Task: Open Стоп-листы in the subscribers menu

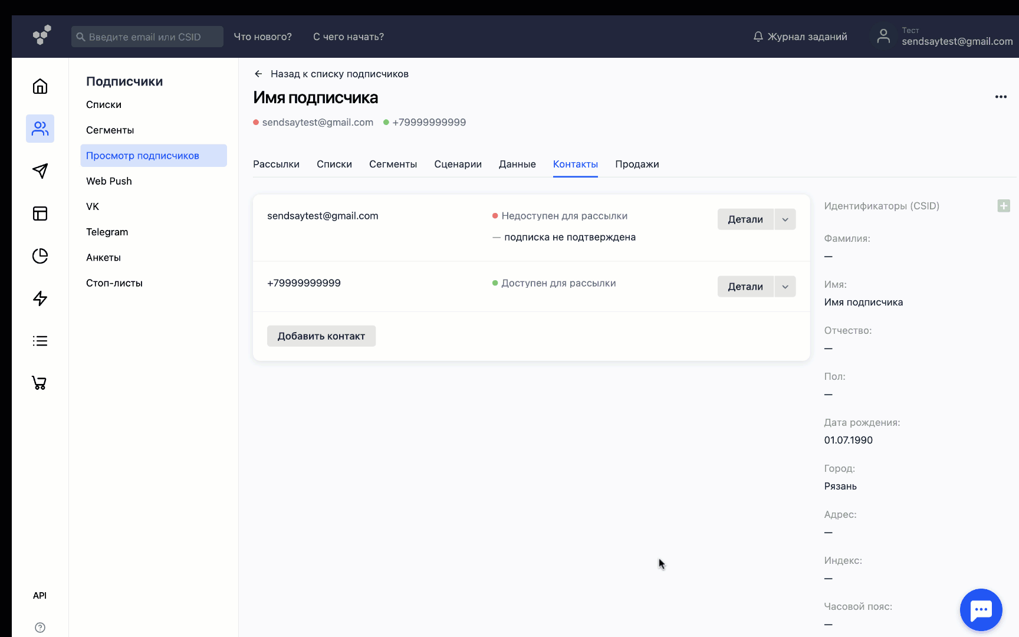Action: tap(114, 283)
